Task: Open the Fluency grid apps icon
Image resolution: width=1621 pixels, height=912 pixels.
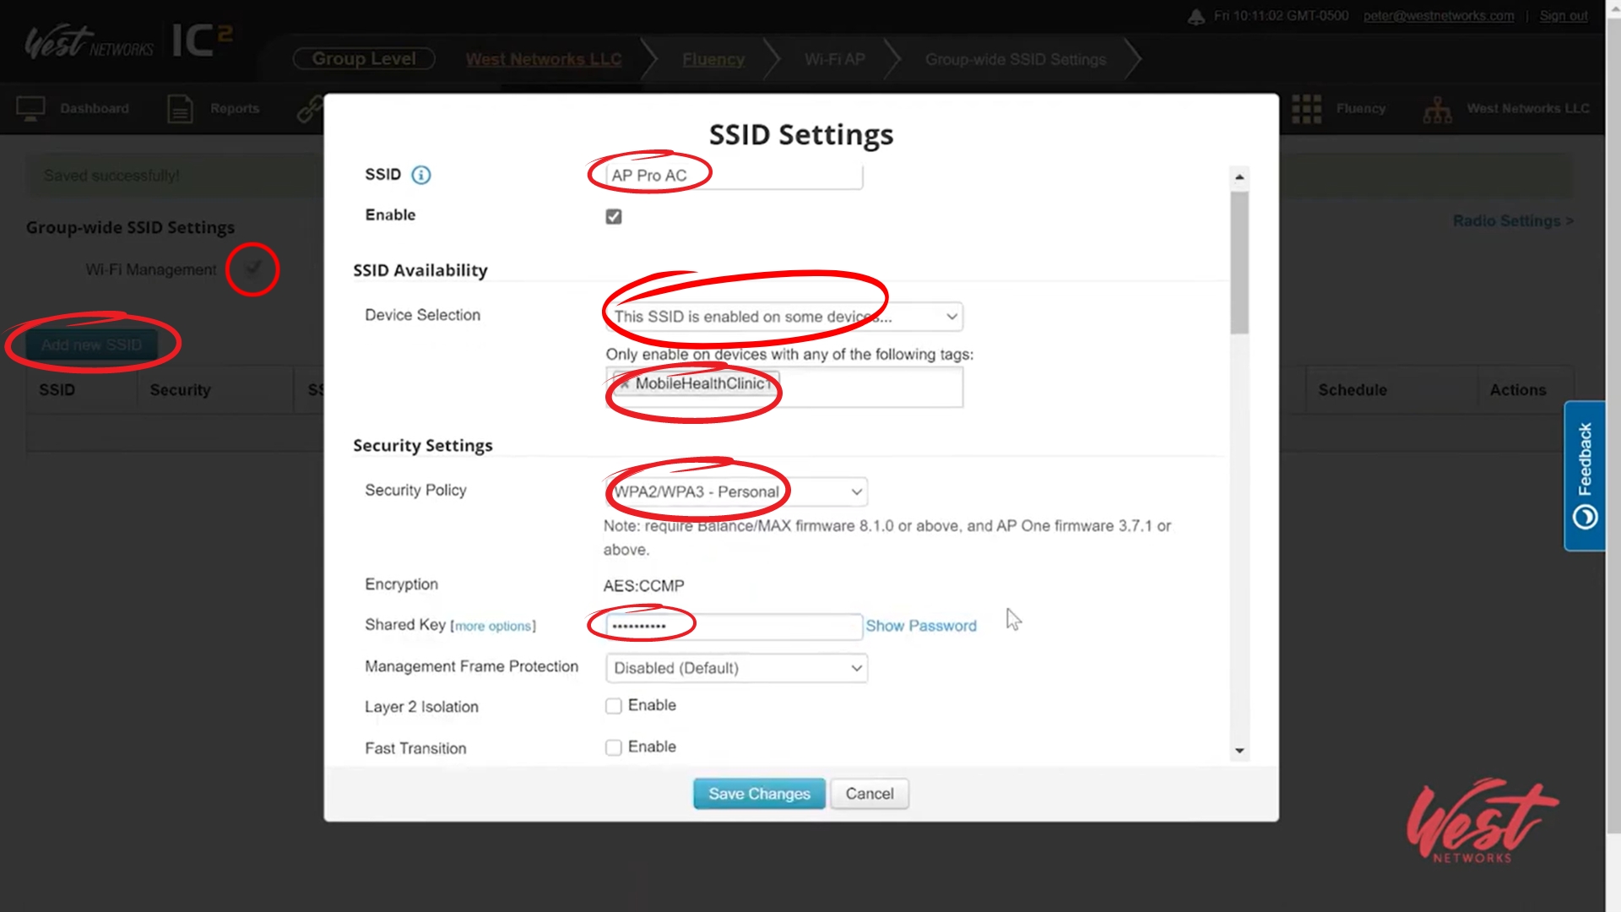Action: coord(1306,109)
